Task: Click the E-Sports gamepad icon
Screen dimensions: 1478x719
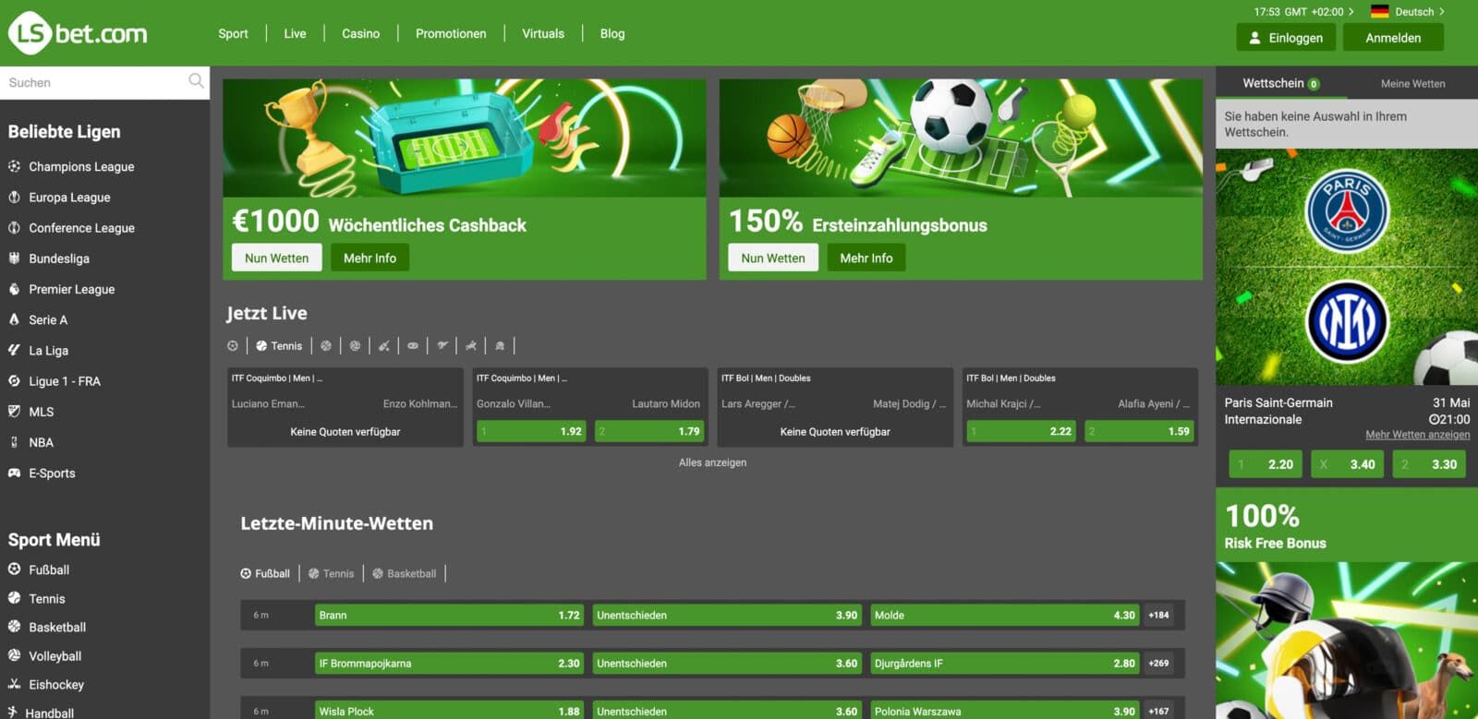Action: pos(14,473)
